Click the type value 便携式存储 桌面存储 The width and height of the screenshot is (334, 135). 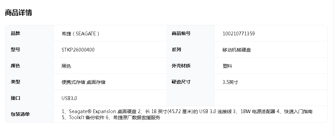tap(83, 82)
